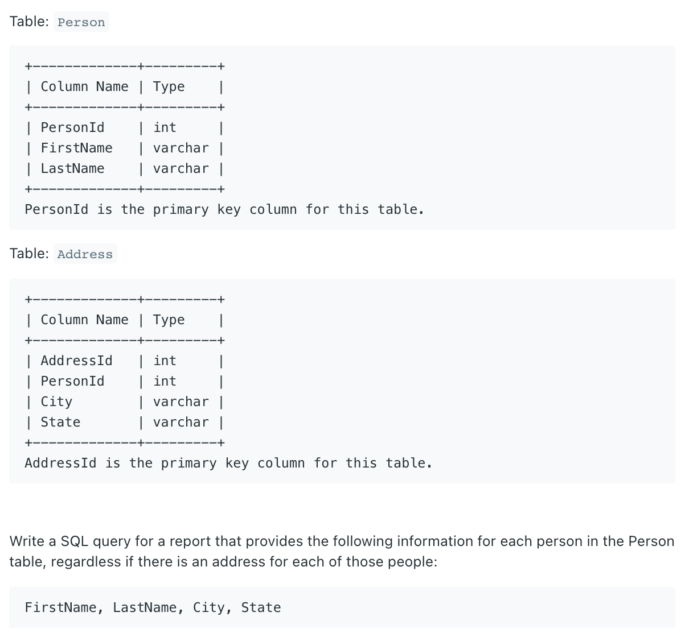Click the Address table's Type header

click(169, 320)
